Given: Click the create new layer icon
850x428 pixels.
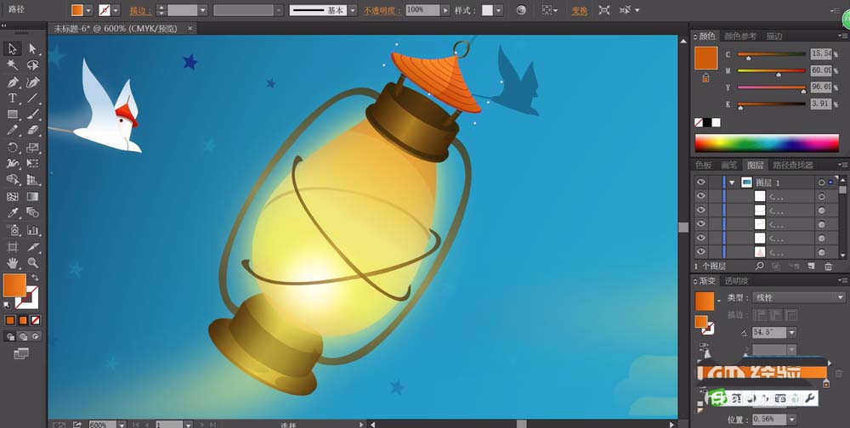Looking at the screenshot, I should [811, 266].
